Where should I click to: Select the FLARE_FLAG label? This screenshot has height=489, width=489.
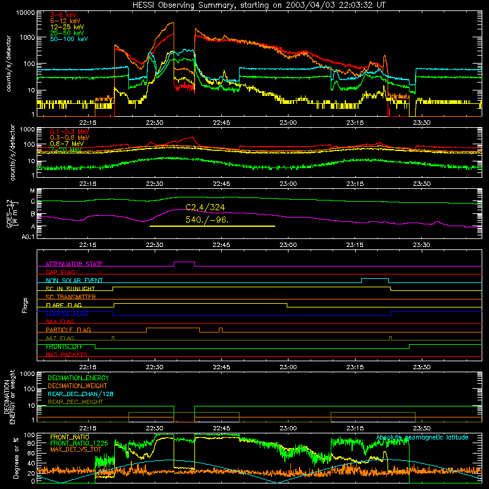(x=64, y=305)
